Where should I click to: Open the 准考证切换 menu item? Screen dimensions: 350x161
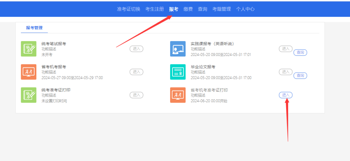[x=128, y=9]
